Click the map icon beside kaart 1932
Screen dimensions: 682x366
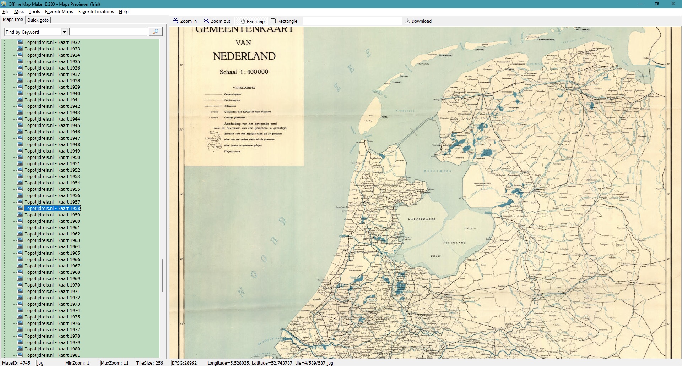coord(20,42)
